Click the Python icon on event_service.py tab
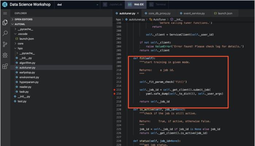 (181, 14)
